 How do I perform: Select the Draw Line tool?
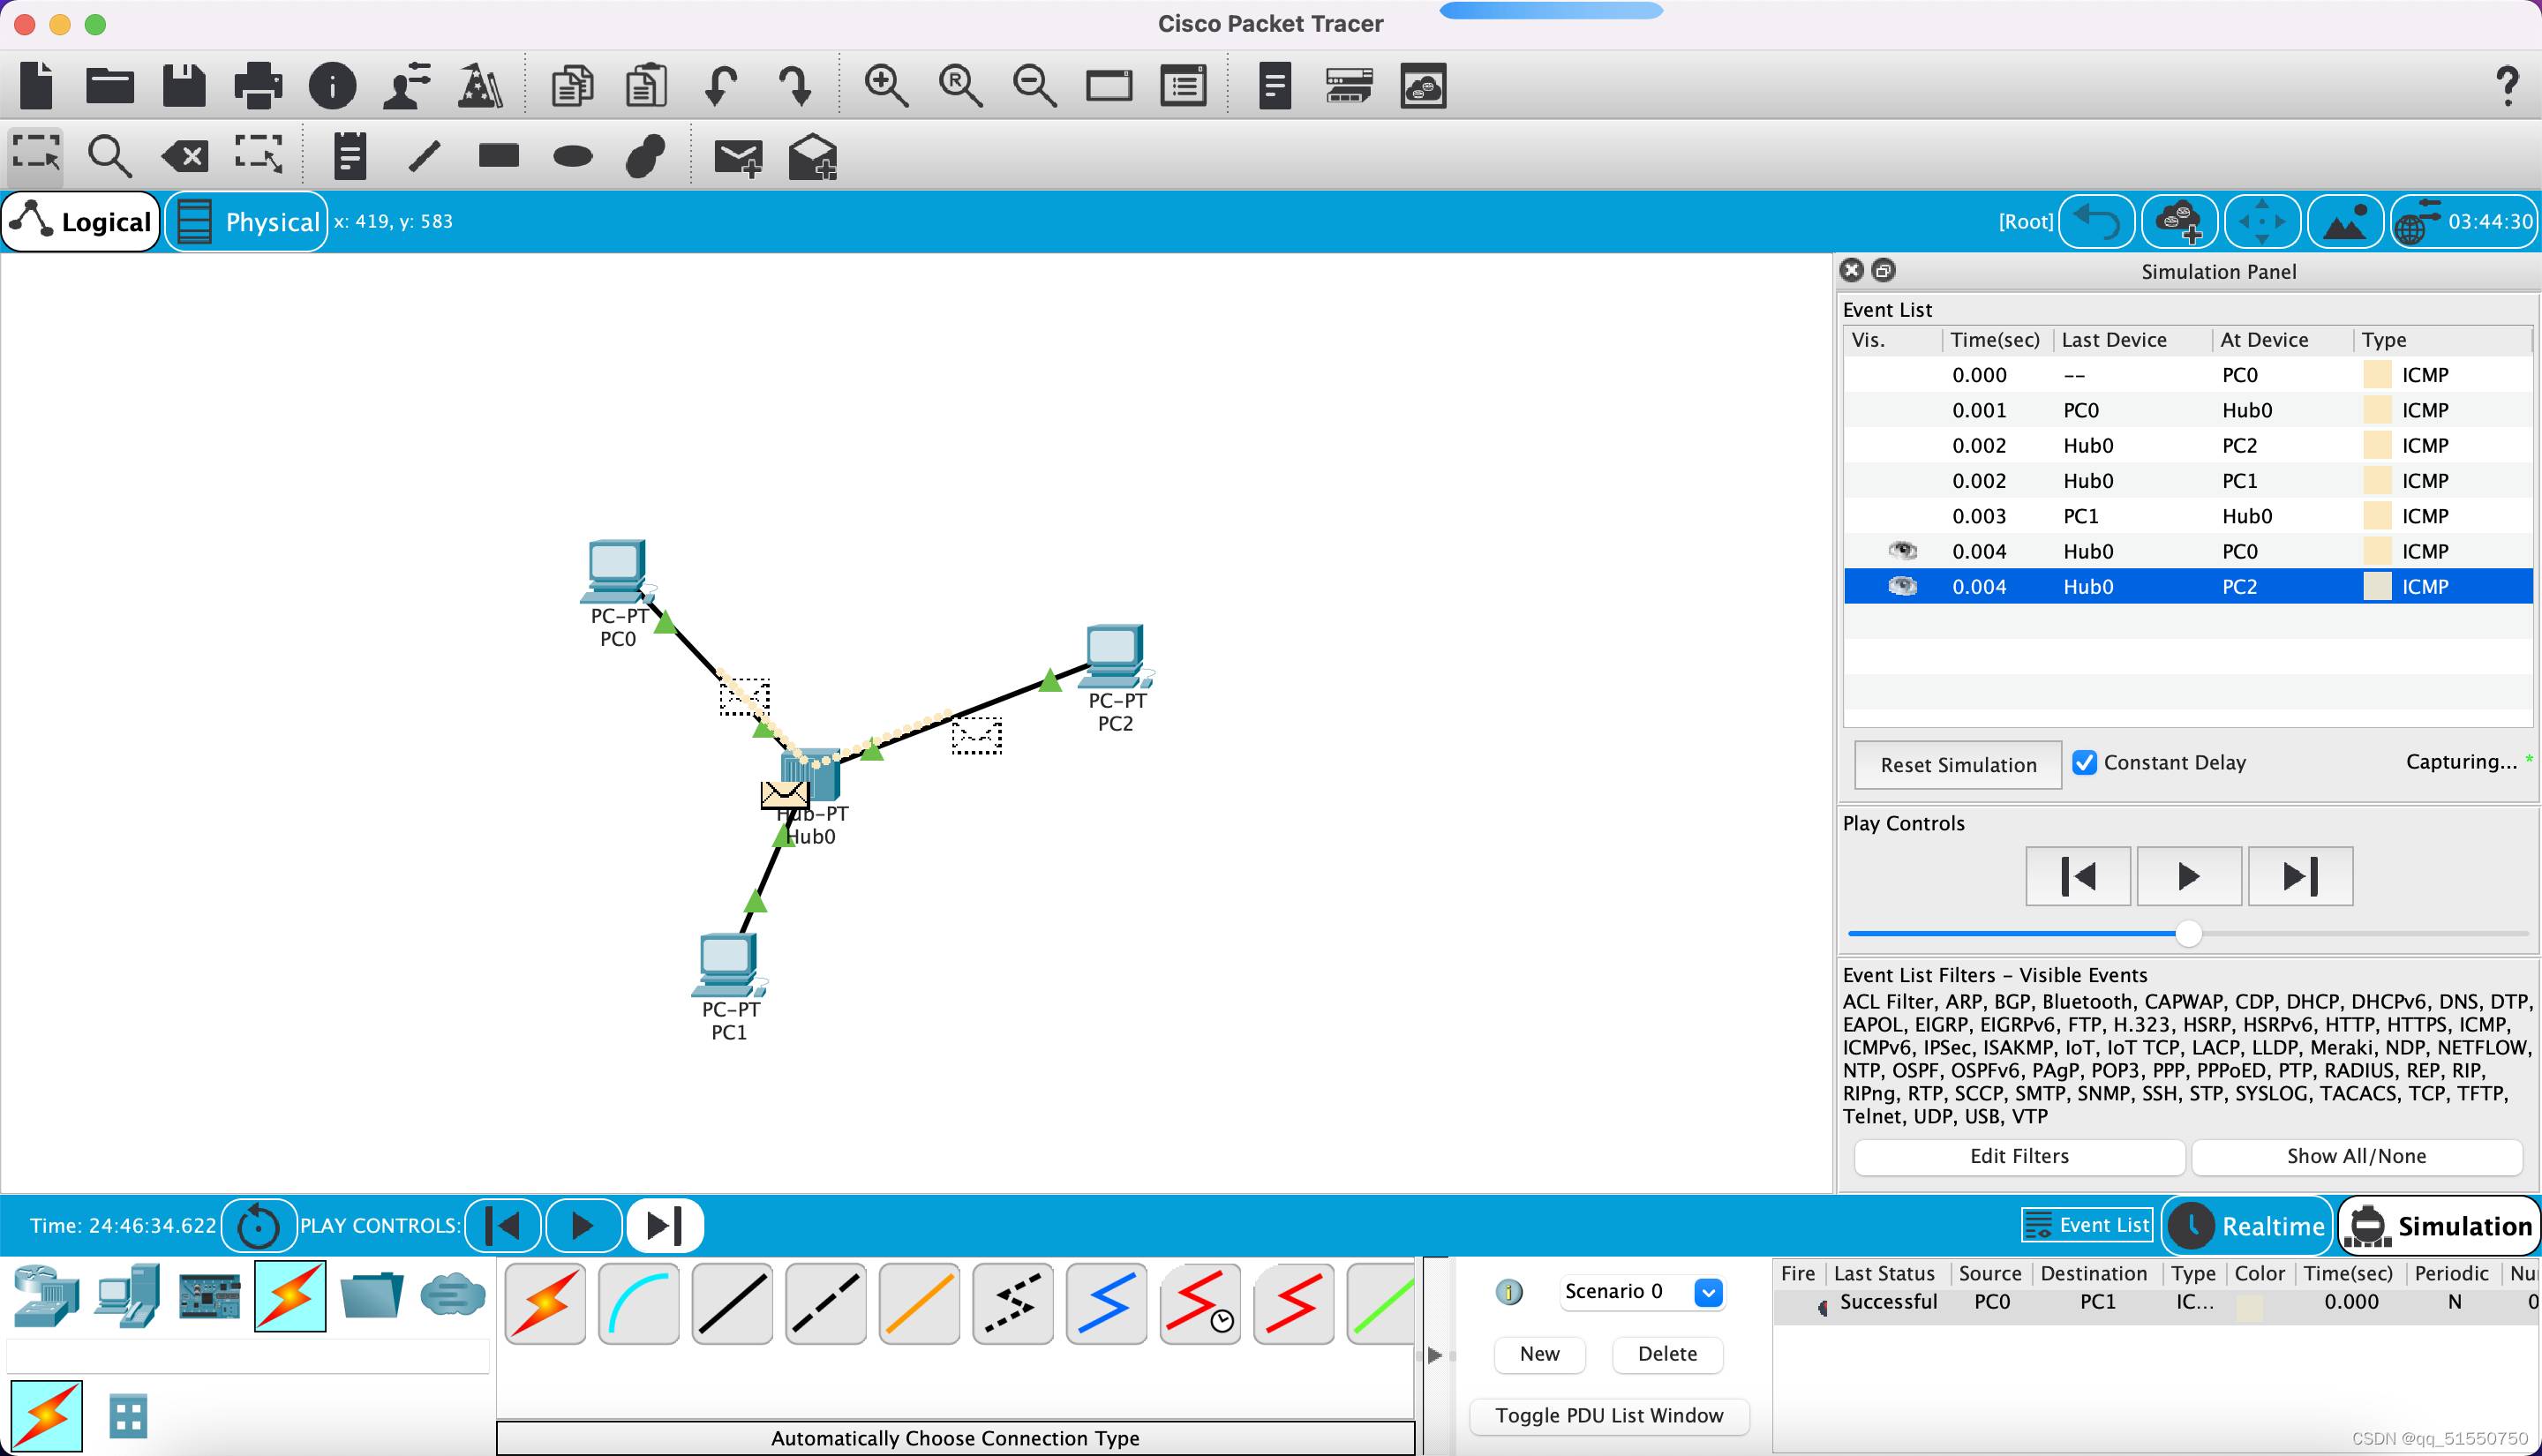[x=425, y=155]
